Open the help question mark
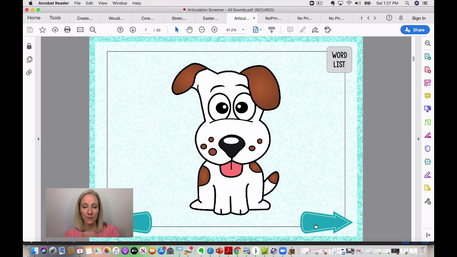The image size is (457, 257). pyautogui.click(x=389, y=18)
